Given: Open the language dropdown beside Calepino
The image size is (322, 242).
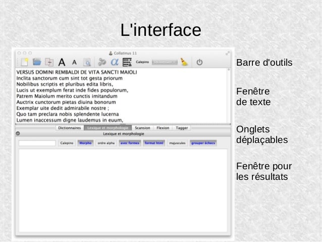Looking at the screenshot, I should coord(165,62).
